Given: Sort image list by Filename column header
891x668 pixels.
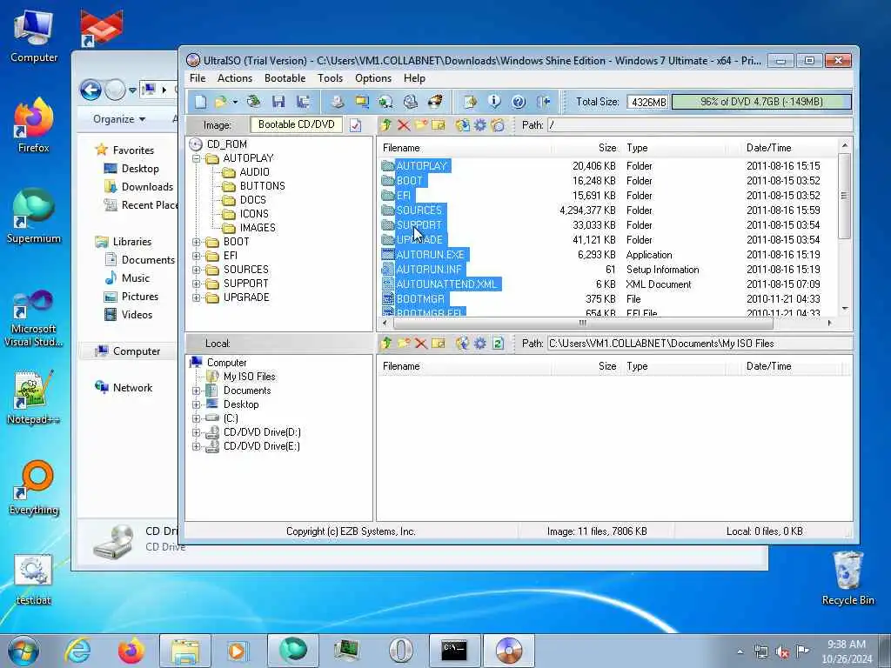Looking at the screenshot, I should coord(465,148).
